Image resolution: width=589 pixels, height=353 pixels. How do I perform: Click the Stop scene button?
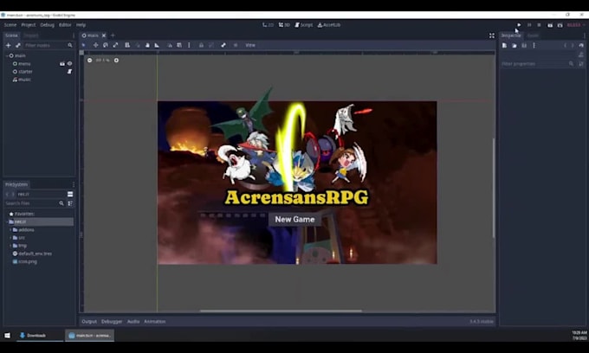[539, 25]
